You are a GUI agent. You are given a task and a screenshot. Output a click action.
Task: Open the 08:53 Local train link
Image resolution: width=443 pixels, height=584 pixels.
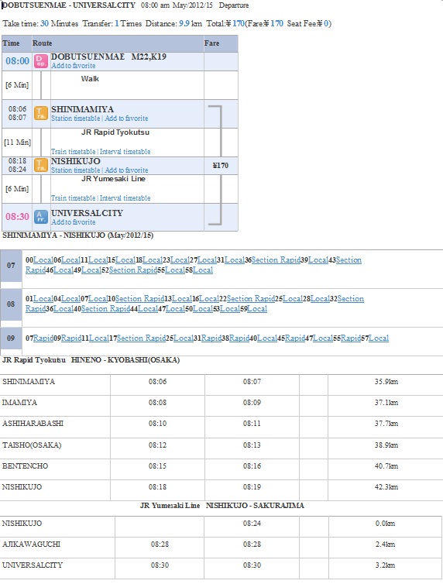point(230,309)
